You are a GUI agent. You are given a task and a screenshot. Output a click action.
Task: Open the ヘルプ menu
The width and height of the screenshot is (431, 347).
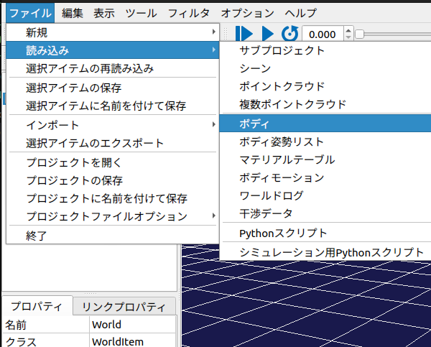tap(300, 13)
